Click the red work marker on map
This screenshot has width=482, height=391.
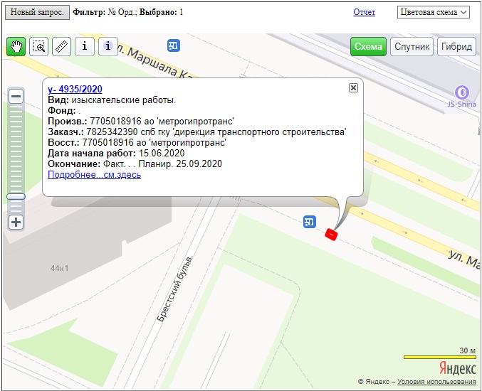331,234
